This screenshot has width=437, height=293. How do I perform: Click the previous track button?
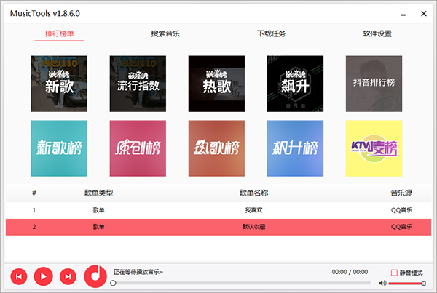click(x=19, y=276)
